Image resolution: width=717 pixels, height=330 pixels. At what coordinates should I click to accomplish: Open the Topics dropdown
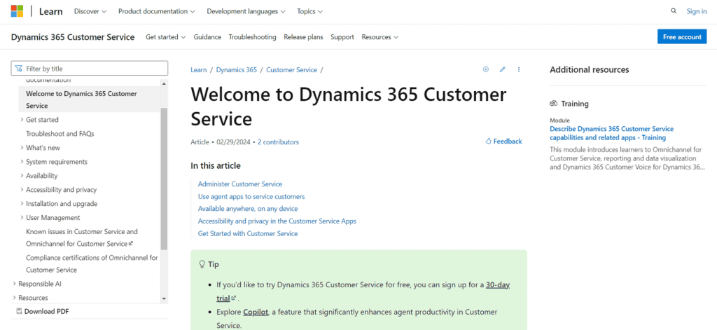click(x=310, y=11)
